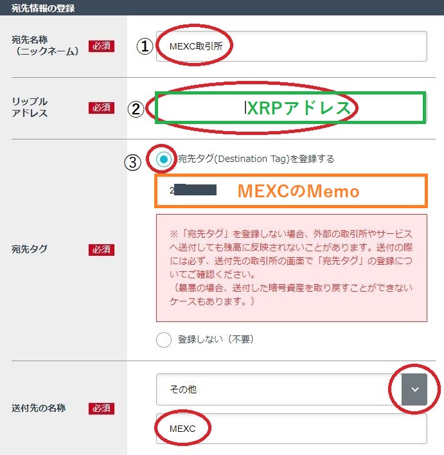Click the 必須 badge beside リップルアドレス
The image size is (444, 455).
click(x=102, y=108)
